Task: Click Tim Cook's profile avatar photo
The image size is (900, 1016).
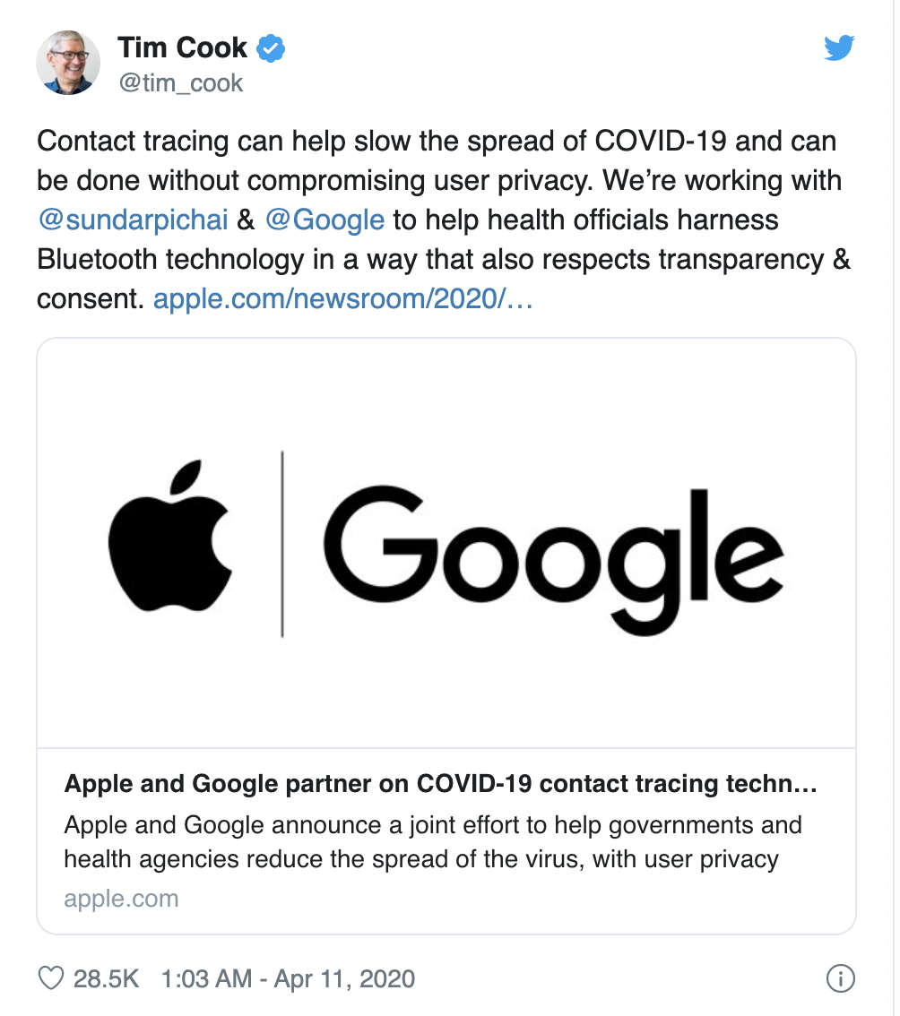Action: 68,63
